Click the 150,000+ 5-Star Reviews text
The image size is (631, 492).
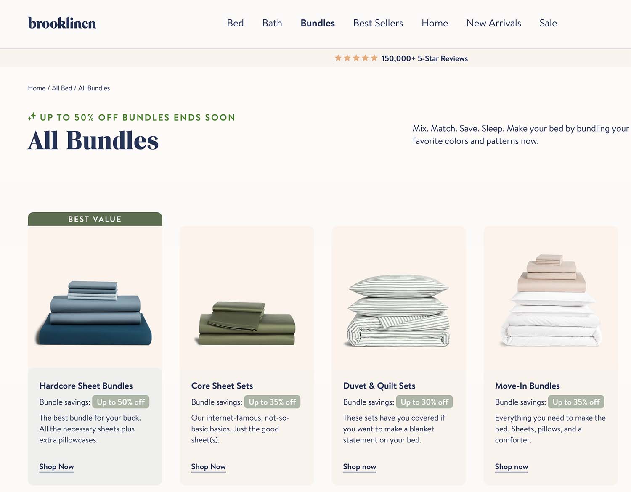pyautogui.click(x=424, y=58)
